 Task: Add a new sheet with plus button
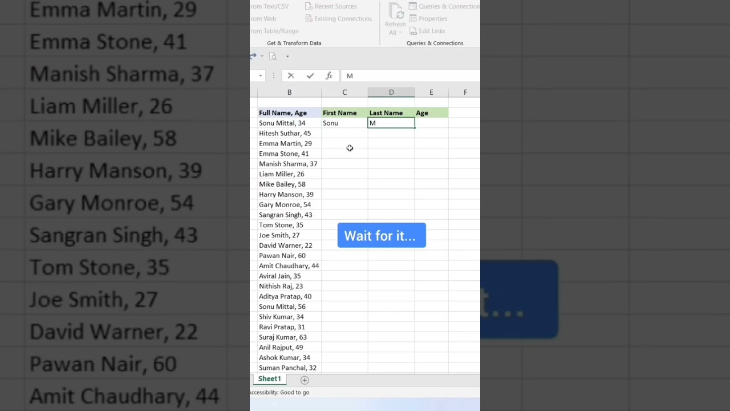point(305,380)
